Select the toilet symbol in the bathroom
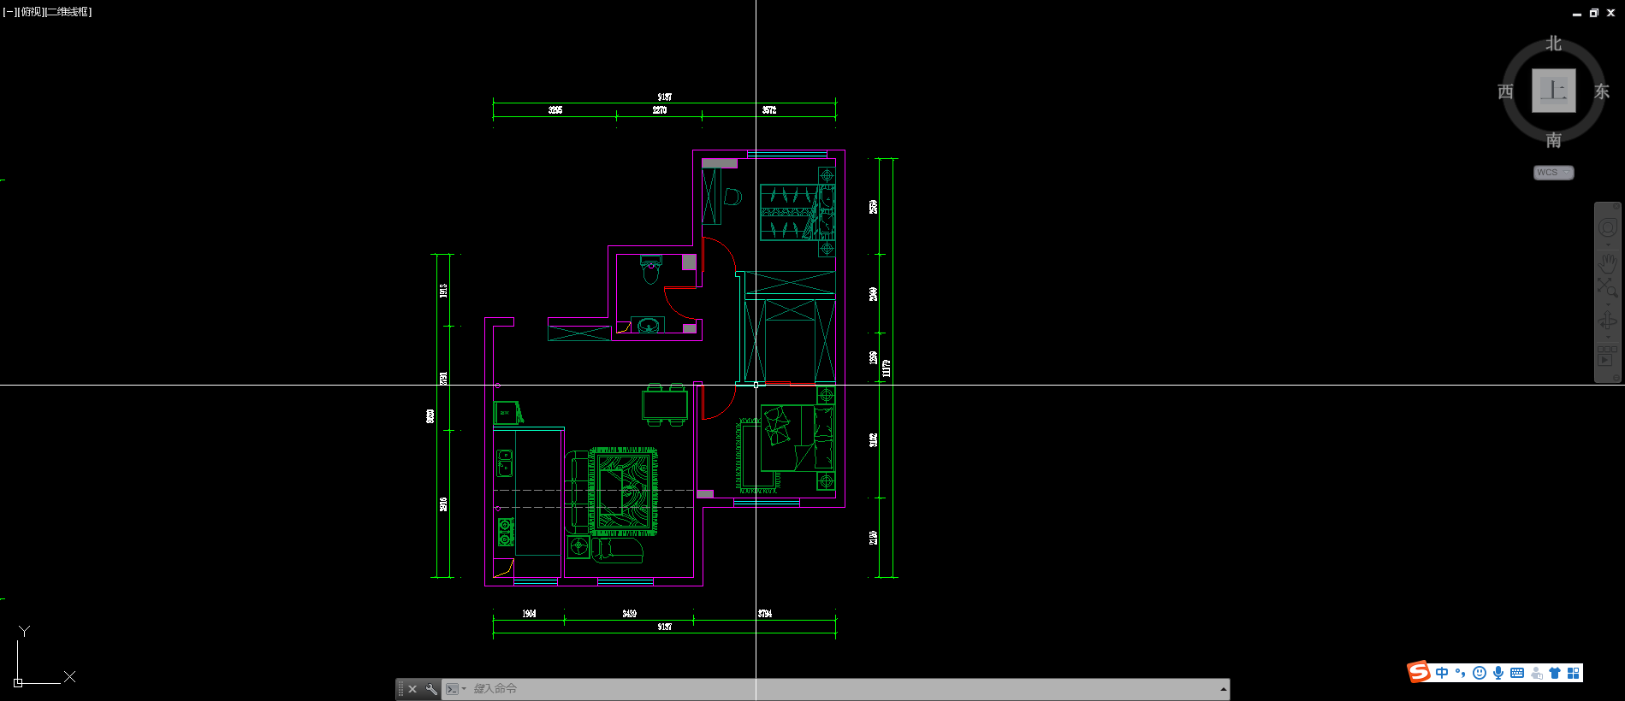Viewport: 1625px width, 701px height. pos(651,269)
